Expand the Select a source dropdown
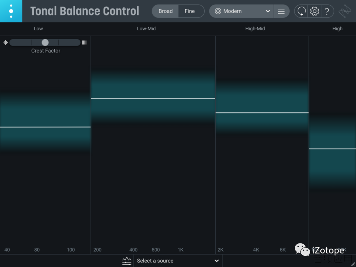This screenshot has height=267, width=356. click(x=178, y=261)
